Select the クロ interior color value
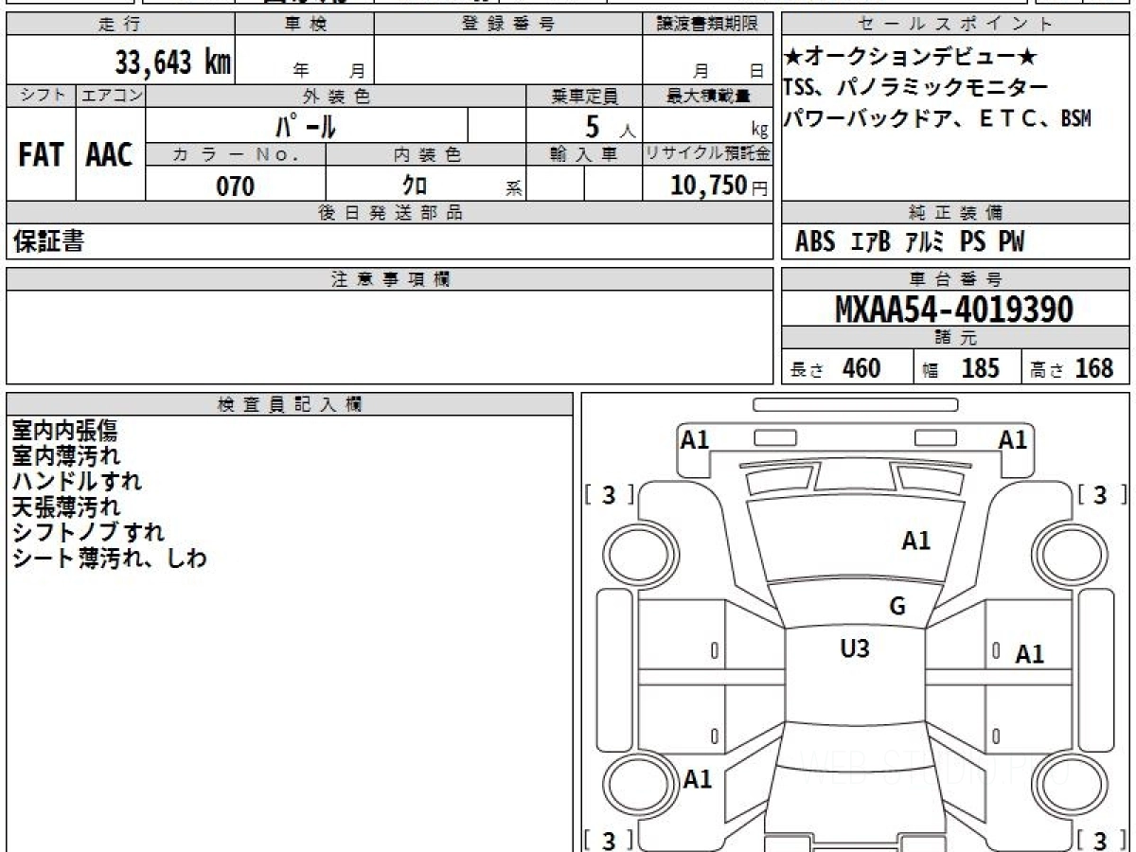 [414, 186]
